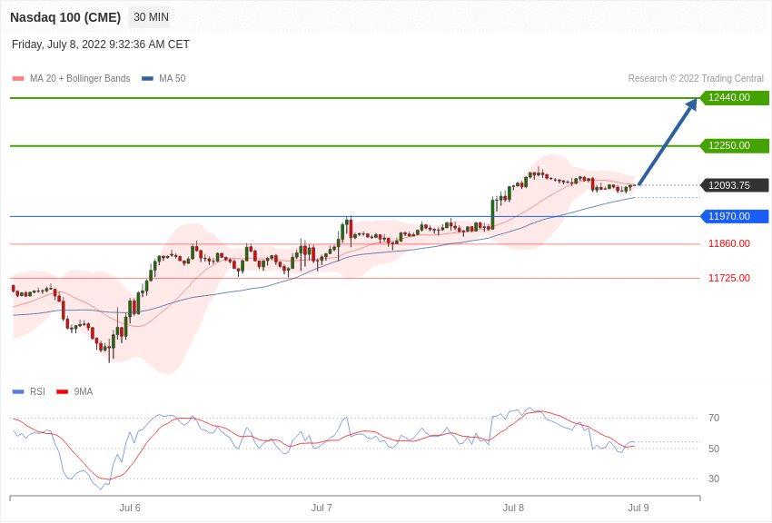The width and height of the screenshot is (772, 523).
Task: Click the Jul 7 date axis label
Action: 322,508
